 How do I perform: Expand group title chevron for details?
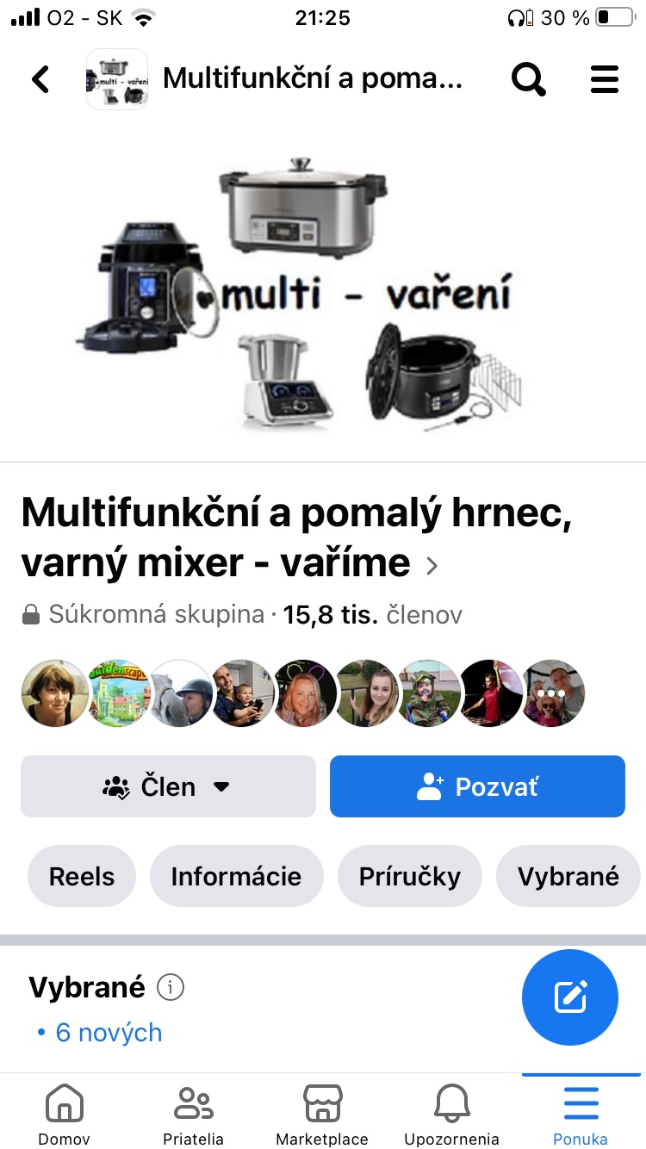coord(432,566)
